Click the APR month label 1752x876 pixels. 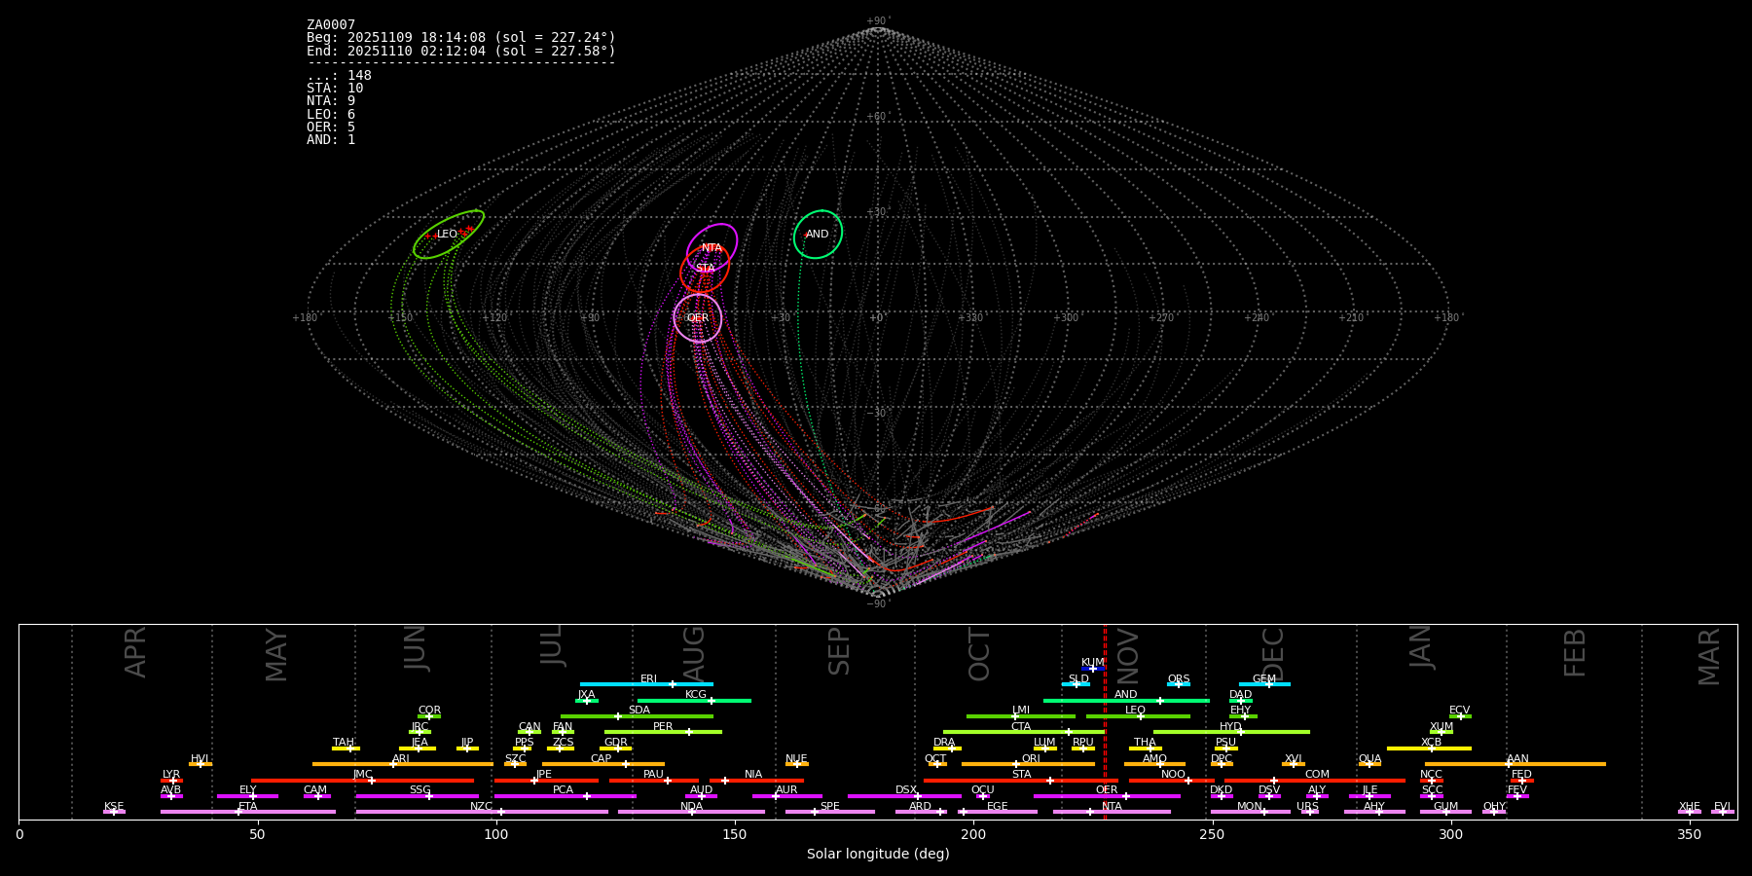(135, 652)
